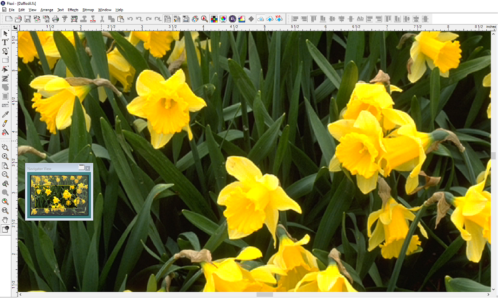
Task: Open the Text menu
Action: [x=60, y=10]
